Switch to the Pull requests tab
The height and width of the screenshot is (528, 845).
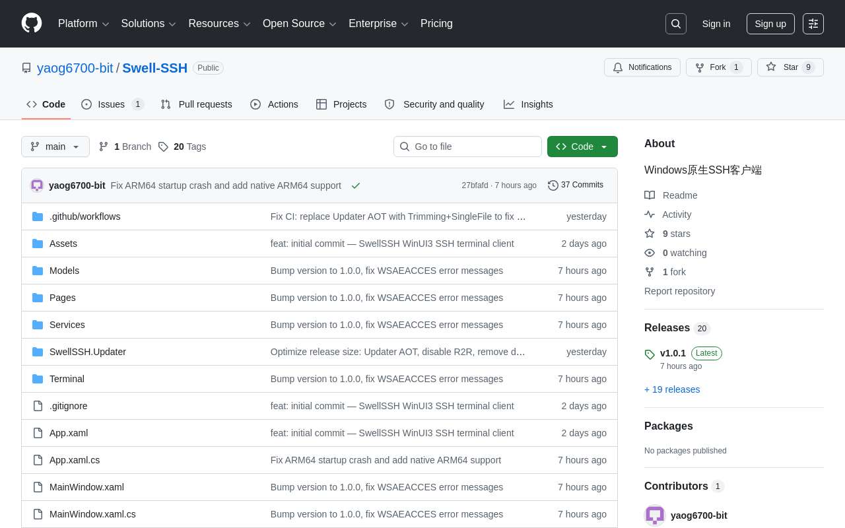point(196,104)
